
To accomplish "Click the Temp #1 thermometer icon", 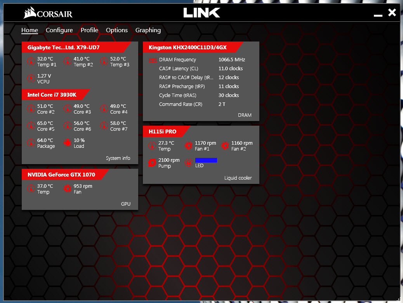I will coord(31,62).
